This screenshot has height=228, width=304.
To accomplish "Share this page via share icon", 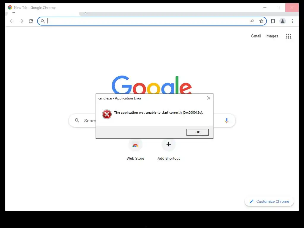I will point(252,21).
